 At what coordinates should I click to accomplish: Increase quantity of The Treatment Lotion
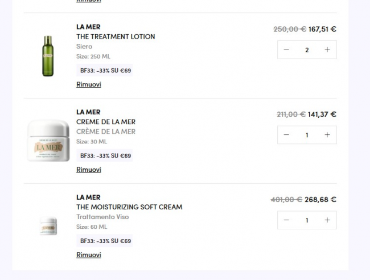pyautogui.click(x=327, y=50)
